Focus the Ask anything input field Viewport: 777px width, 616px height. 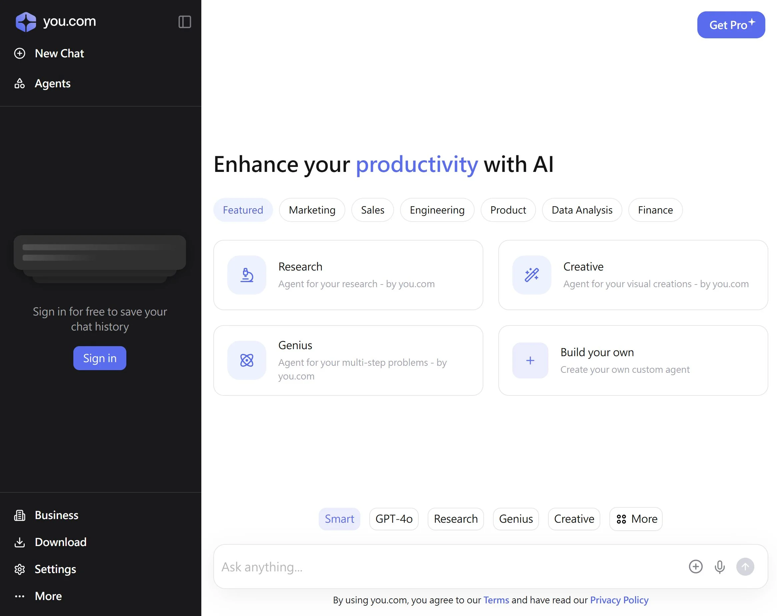tap(447, 567)
